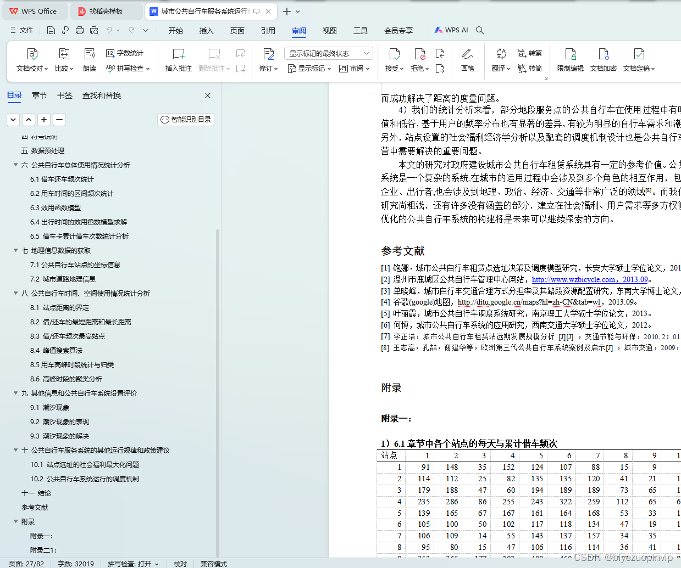Jump to outline item 8.4 峰值搜索算法
The image size is (681, 568).
[56, 350]
